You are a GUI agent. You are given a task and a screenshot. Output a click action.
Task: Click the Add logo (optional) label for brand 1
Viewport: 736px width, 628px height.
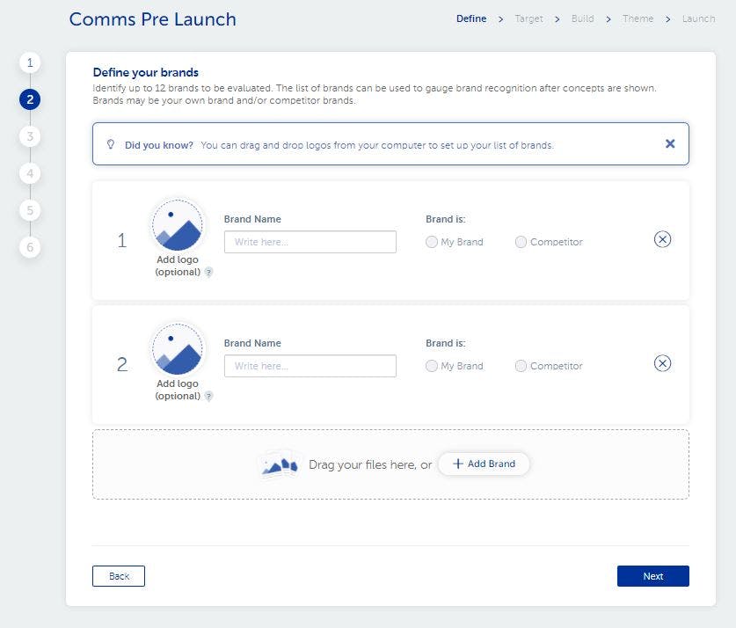178,266
